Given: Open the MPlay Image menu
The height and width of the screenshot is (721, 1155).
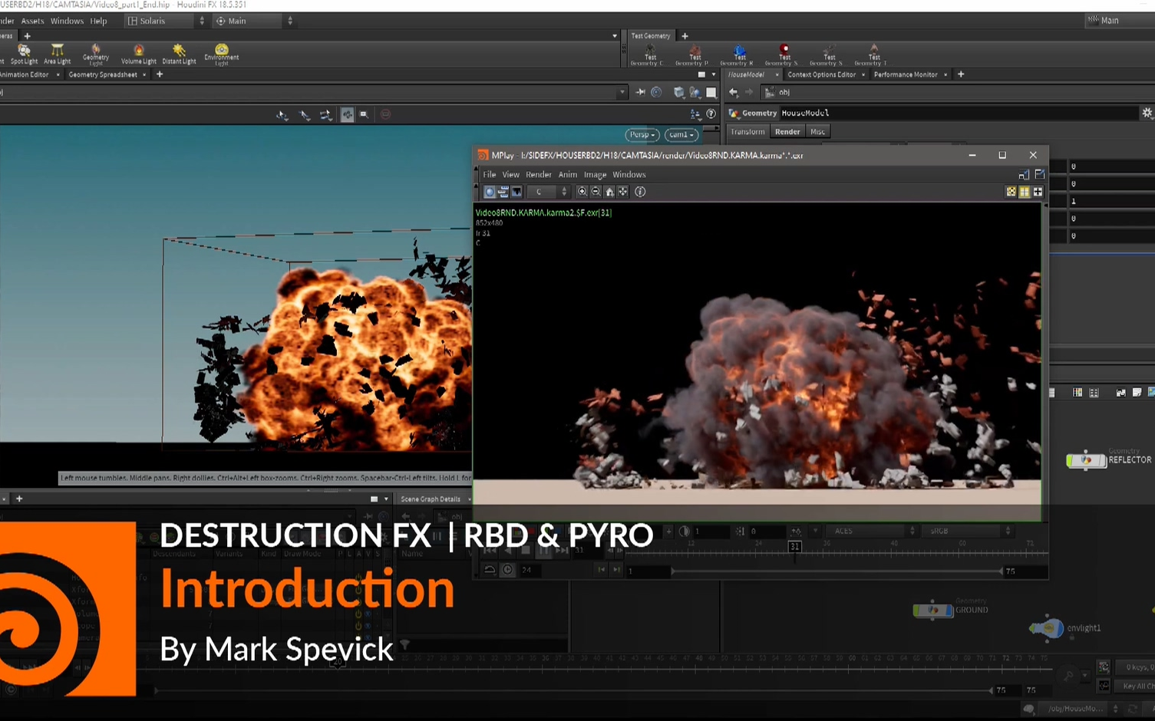Looking at the screenshot, I should pyautogui.click(x=595, y=174).
